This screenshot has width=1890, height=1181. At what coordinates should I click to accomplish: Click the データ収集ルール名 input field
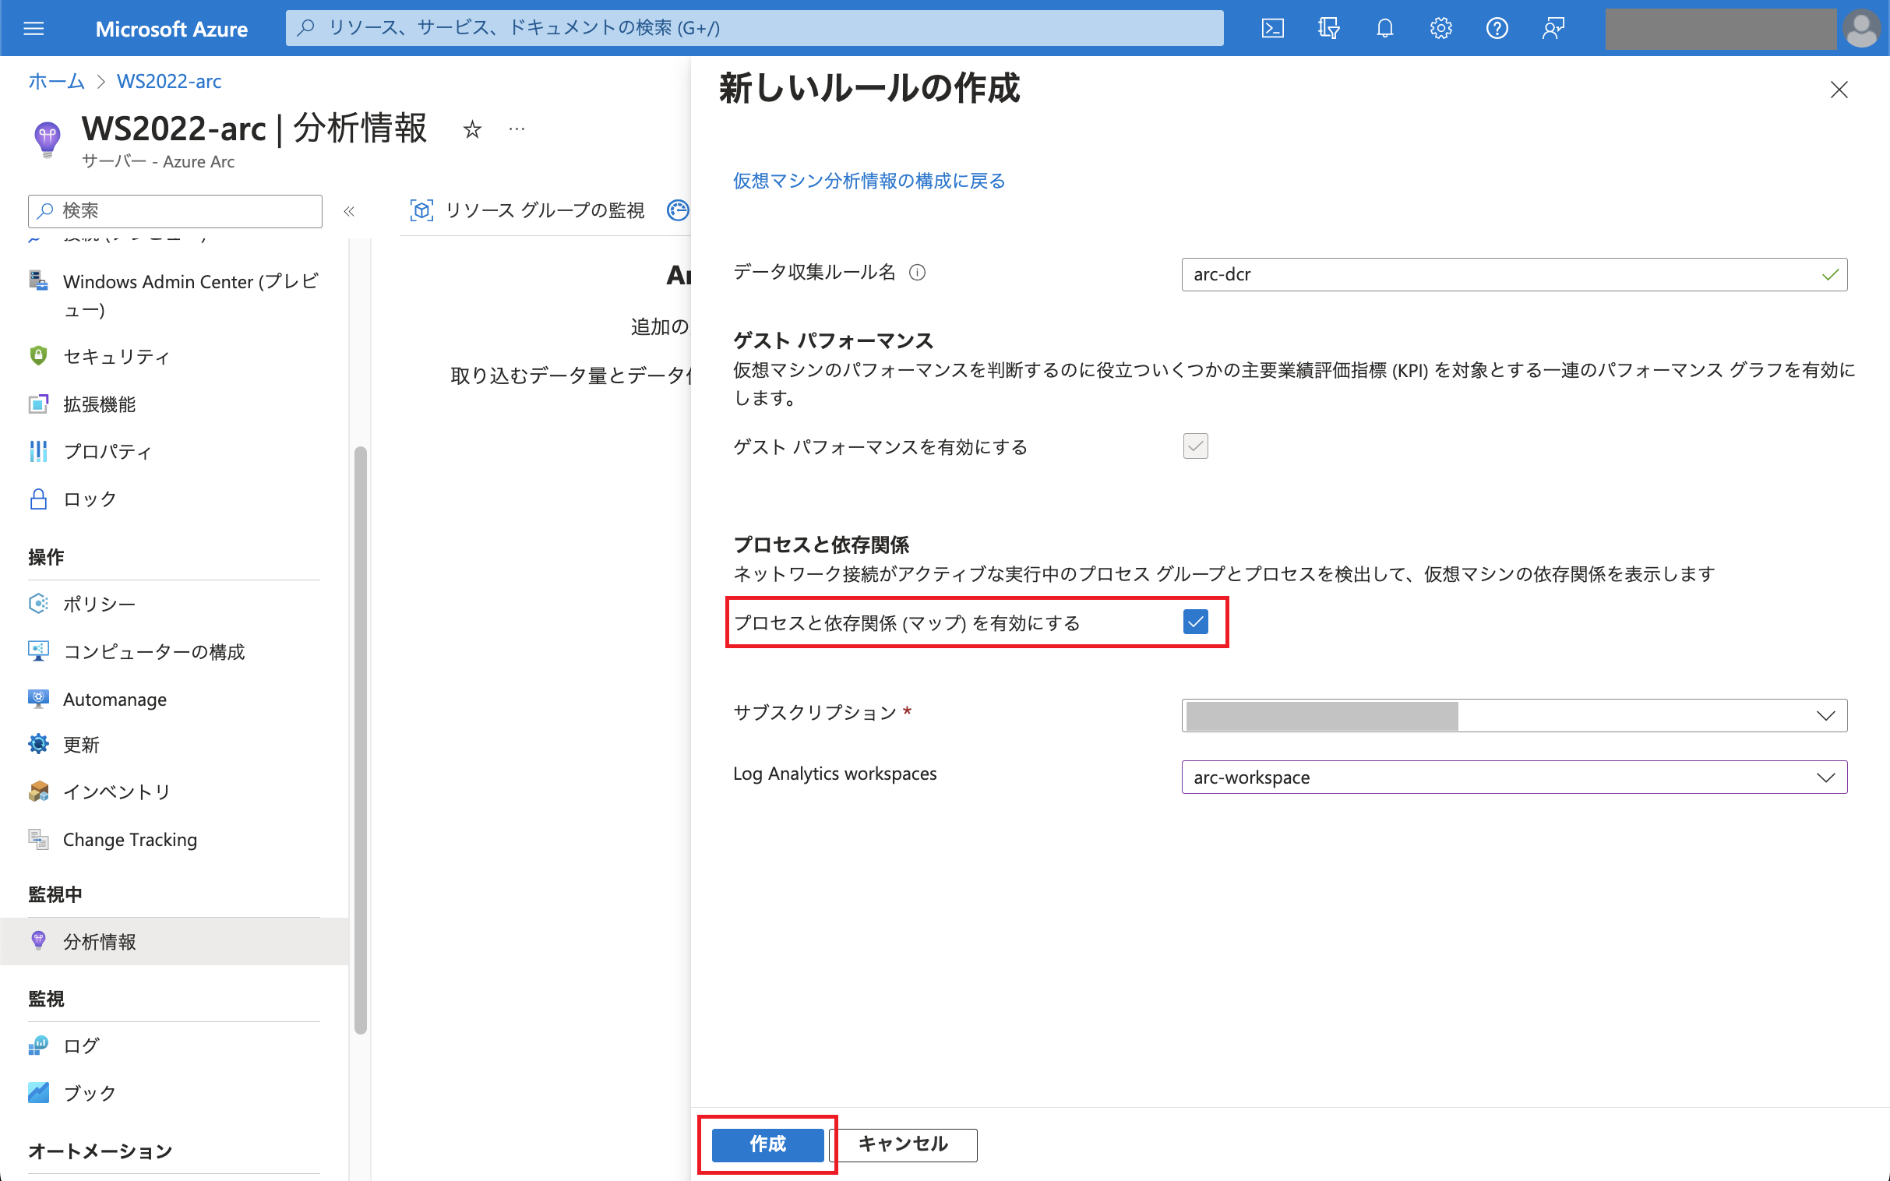pyautogui.click(x=1514, y=274)
